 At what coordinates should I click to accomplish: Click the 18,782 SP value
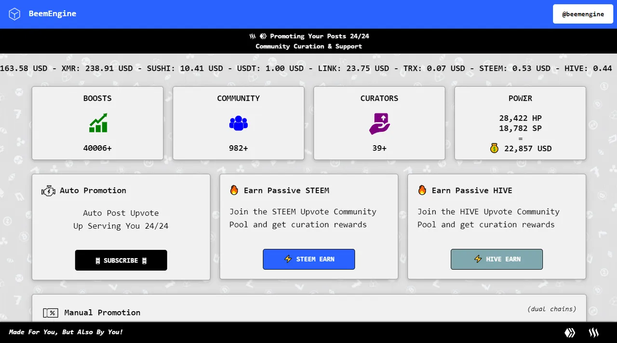coord(521,128)
